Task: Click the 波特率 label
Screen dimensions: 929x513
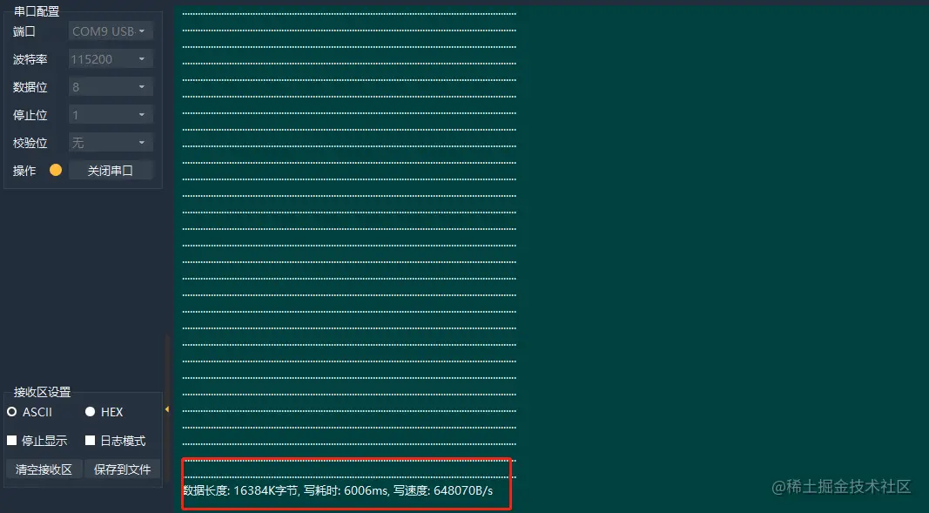Action: pyautogui.click(x=30, y=59)
